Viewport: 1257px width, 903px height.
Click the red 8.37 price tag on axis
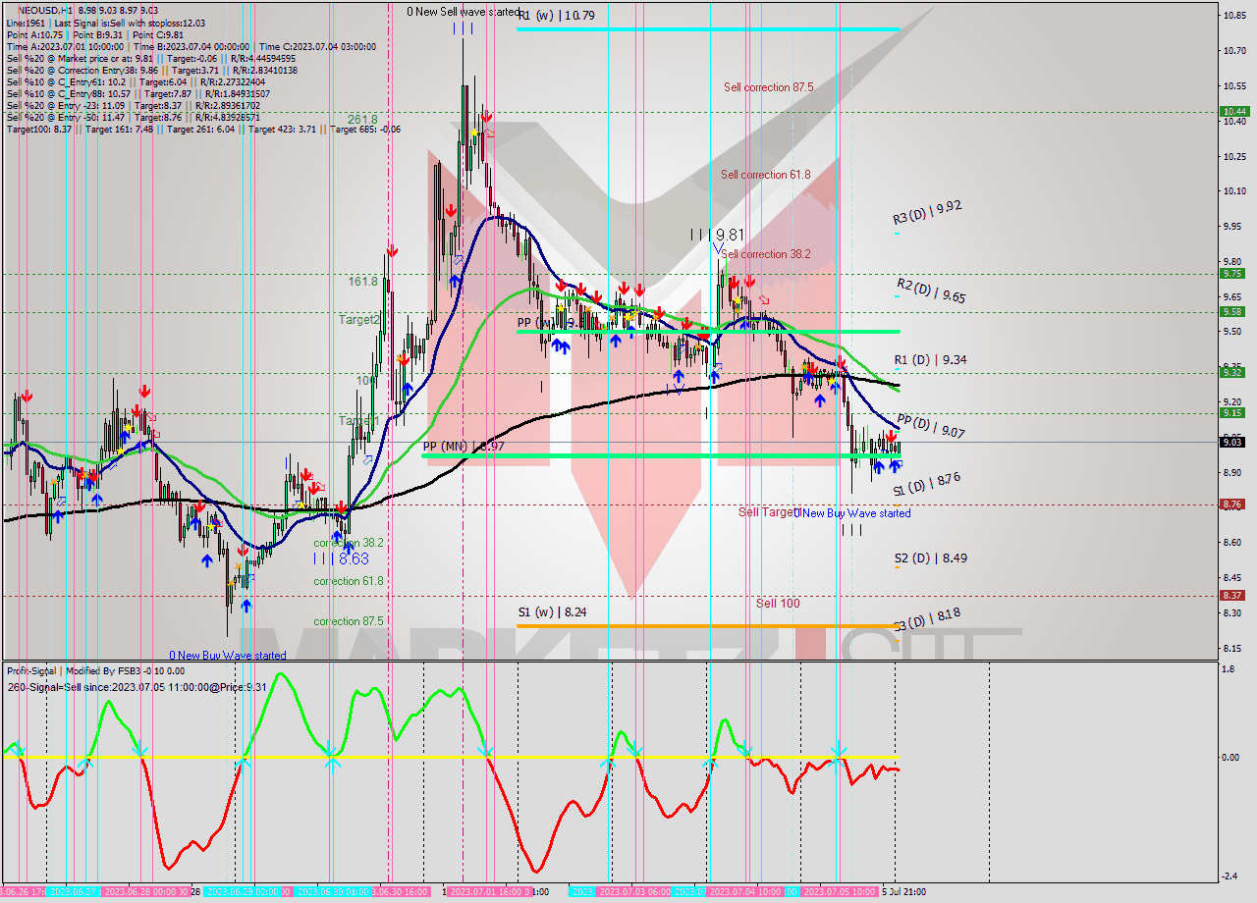coord(1233,595)
